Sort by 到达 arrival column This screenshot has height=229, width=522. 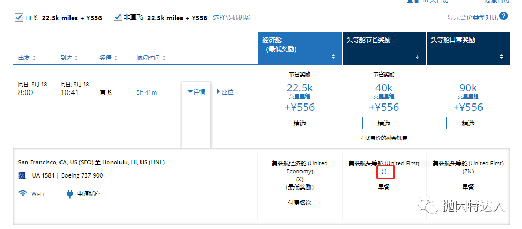[x=69, y=58]
